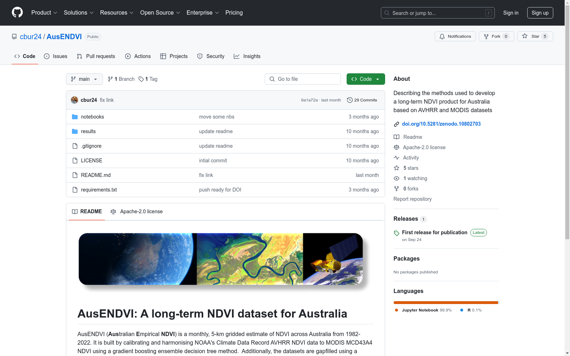The image size is (570, 356).
Task: Click the LICENSE file icon
Action: 75,161
